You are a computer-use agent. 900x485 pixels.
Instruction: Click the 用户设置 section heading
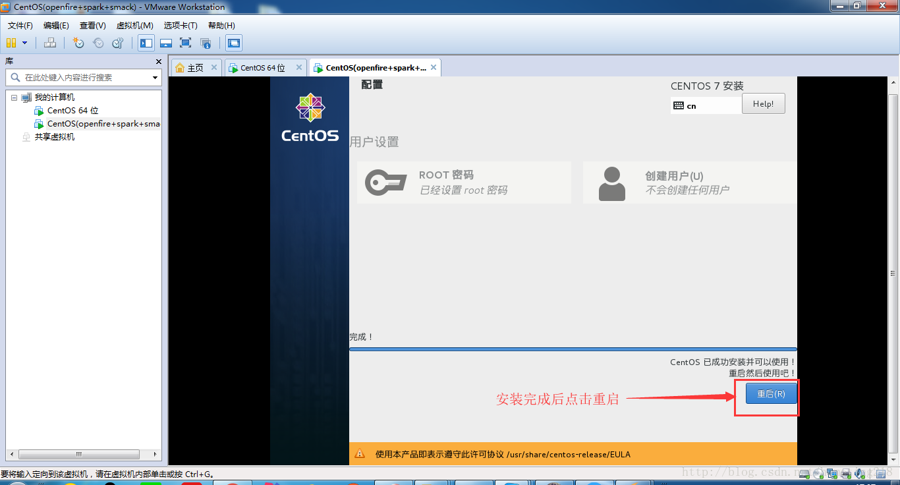click(374, 142)
